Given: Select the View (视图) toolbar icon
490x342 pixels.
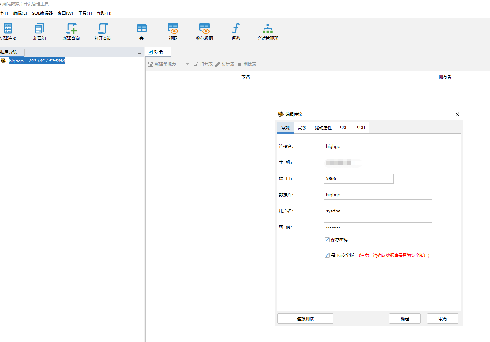Looking at the screenshot, I should click(x=173, y=28).
